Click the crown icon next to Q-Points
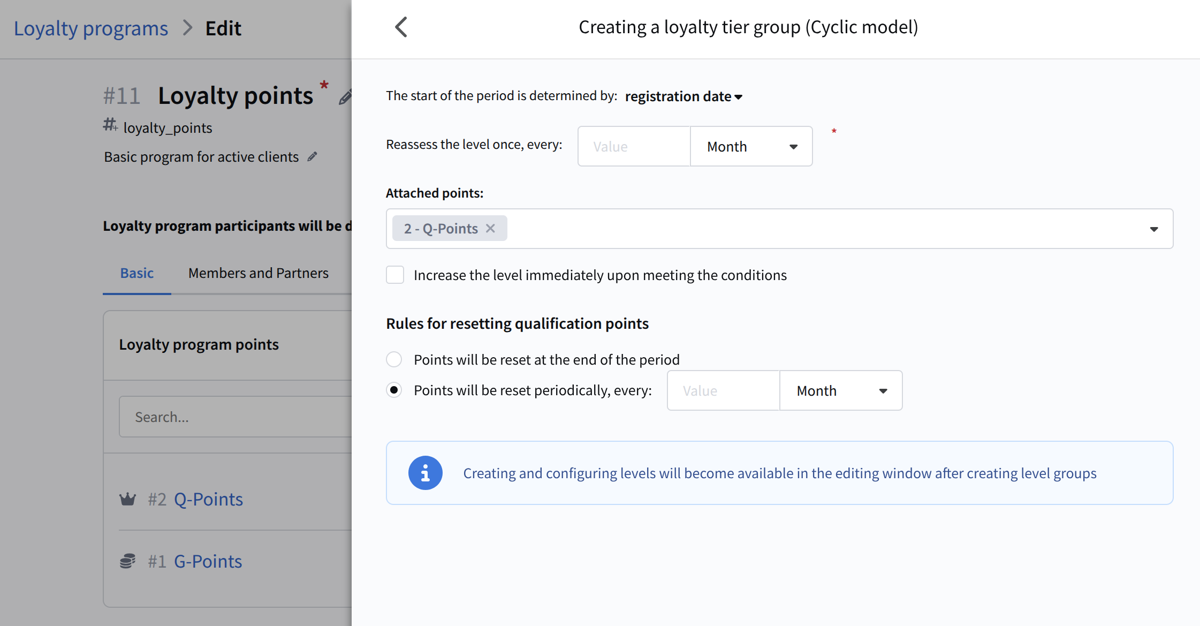The width and height of the screenshot is (1200, 626). [127, 499]
